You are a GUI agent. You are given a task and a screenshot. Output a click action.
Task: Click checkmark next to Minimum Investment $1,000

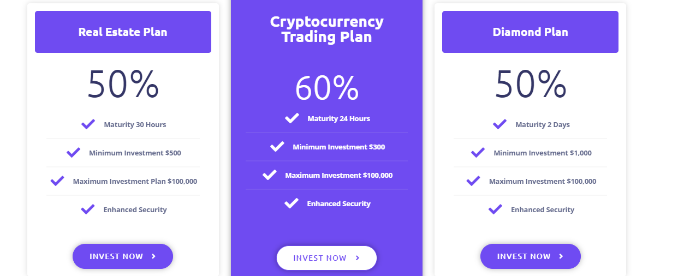(478, 153)
